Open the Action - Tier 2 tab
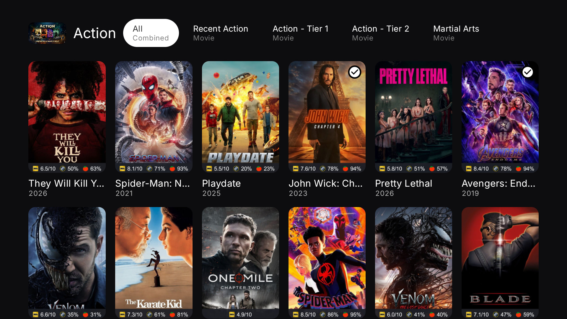Screen dimensions: 567x319 pos(380,33)
